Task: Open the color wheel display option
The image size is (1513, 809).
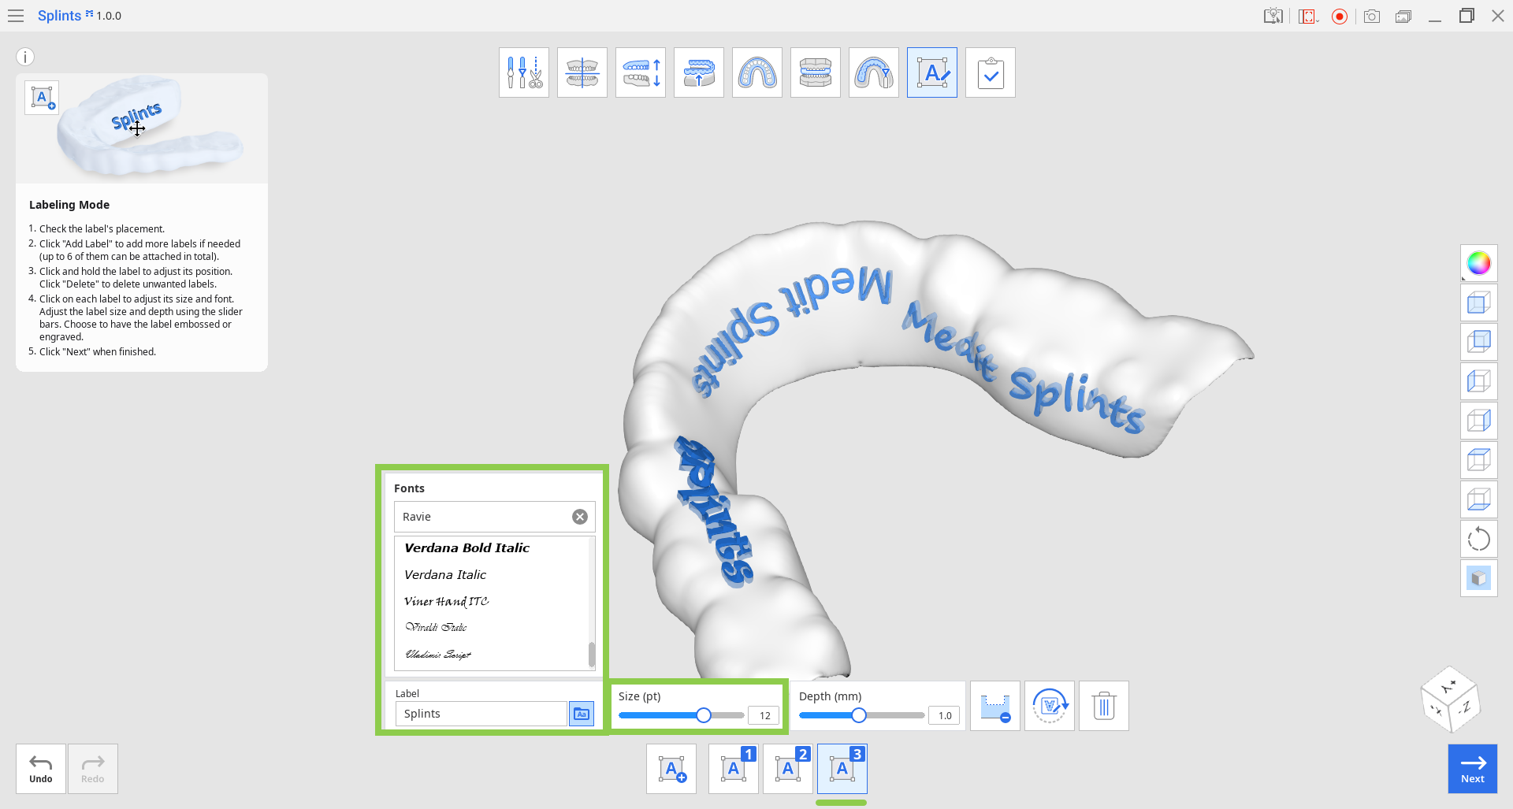Action: click(1479, 263)
